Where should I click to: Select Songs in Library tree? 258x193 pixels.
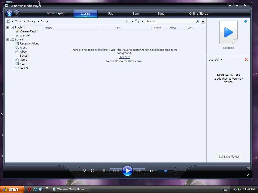point(23,56)
